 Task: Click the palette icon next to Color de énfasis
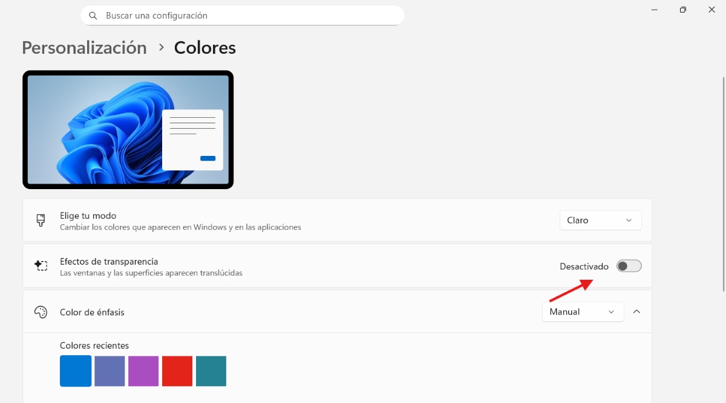click(40, 312)
